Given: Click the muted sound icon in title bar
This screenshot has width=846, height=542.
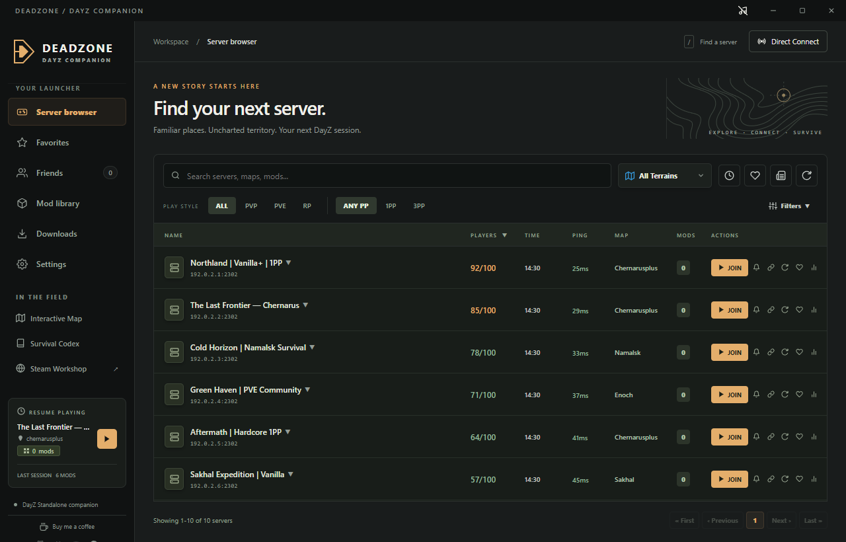Looking at the screenshot, I should 743,11.
